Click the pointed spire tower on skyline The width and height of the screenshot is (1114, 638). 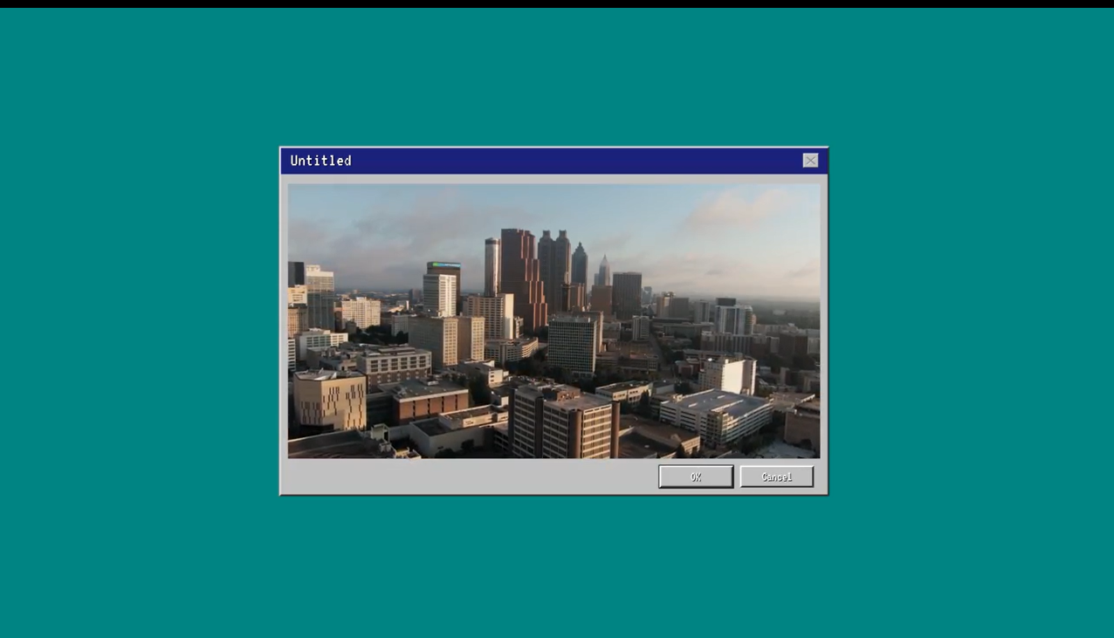coord(603,271)
